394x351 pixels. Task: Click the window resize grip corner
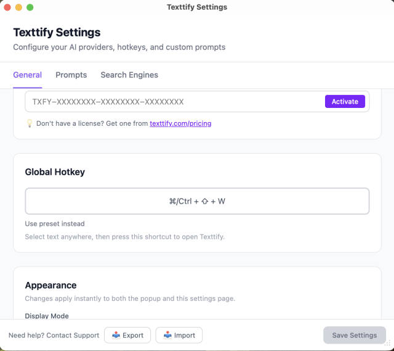click(388, 345)
